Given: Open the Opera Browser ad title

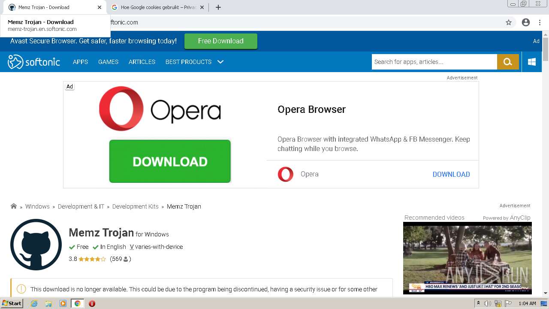Looking at the screenshot, I should point(312,109).
